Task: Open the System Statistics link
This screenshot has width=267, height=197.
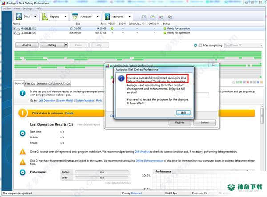Action: click(85, 101)
